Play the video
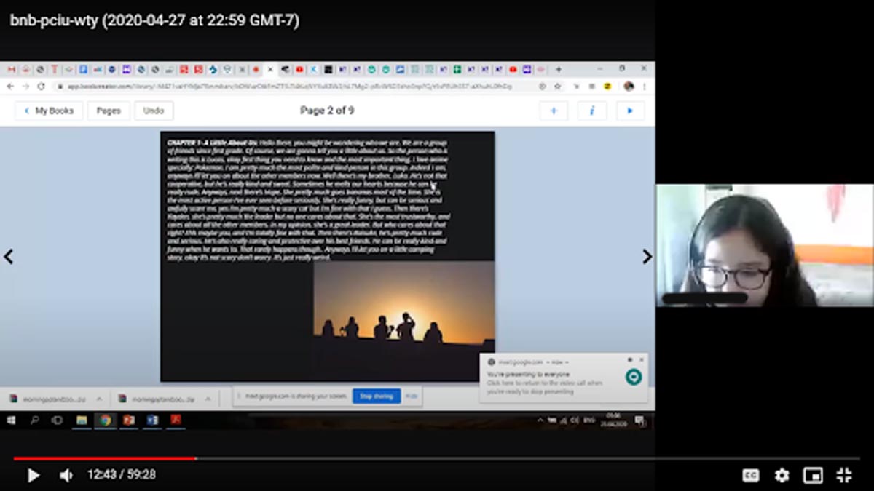 pyautogui.click(x=33, y=475)
